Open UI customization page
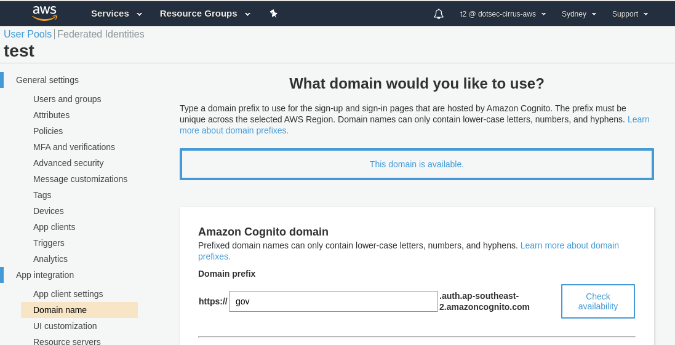This screenshot has height=345, width=675. (65, 326)
